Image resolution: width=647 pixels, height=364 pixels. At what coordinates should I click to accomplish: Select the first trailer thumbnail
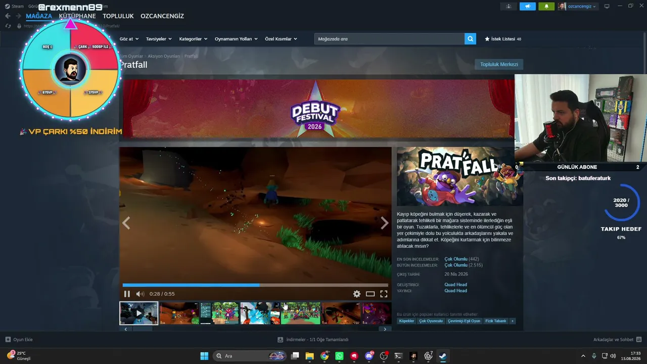click(x=138, y=313)
